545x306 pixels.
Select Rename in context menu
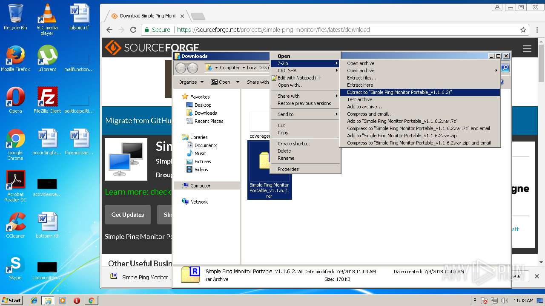(x=305, y=158)
